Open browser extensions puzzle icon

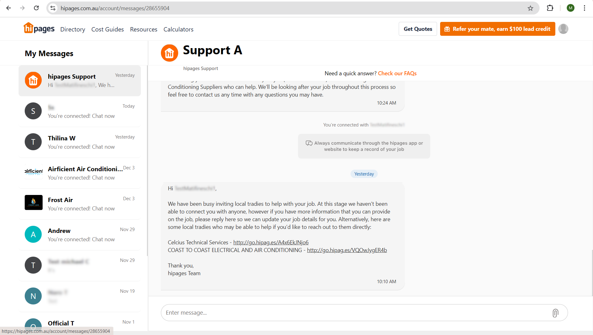click(550, 8)
